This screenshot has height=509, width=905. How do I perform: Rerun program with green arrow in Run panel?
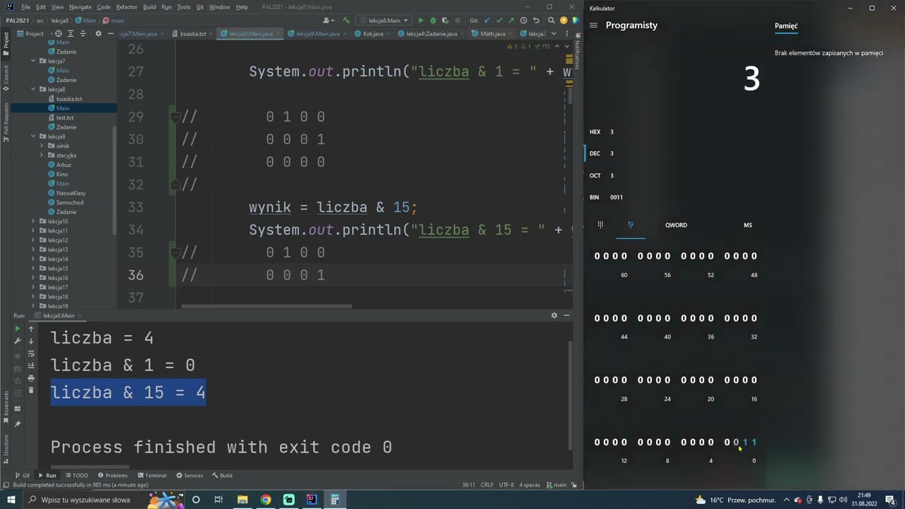coord(18,329)
